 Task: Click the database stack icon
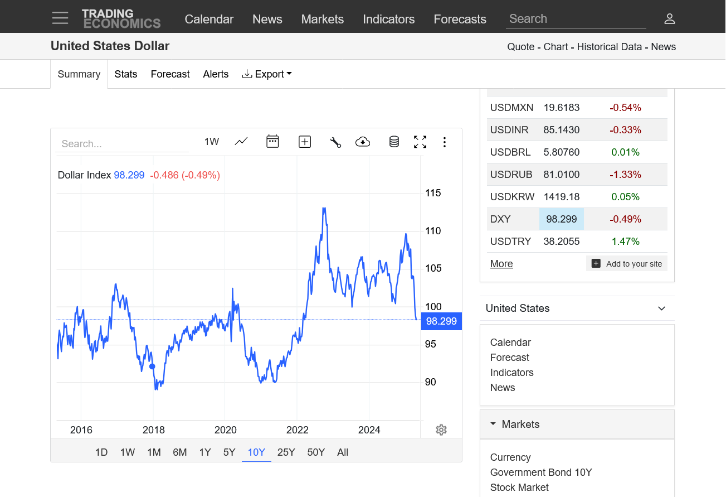point(394,142)
